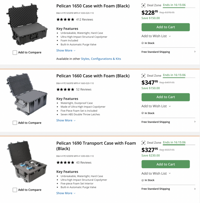Tick Add to Compare for Pelican 1660
Viewport: 200px width, 203px height.
point(15,123)
